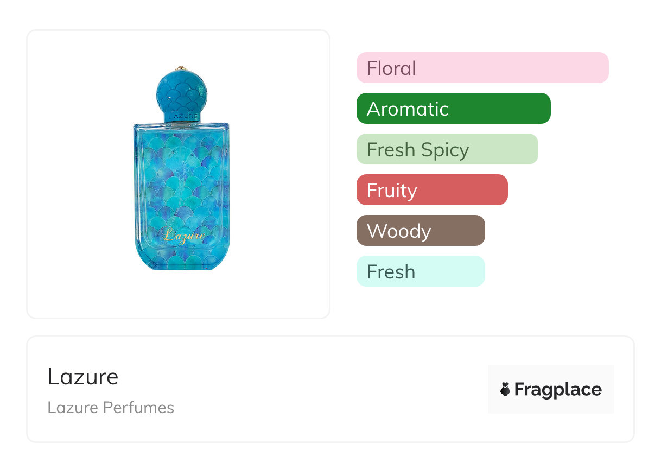Click the Fragplace wordmark text
This screenshot has height=469, width=661.
tap(558, 389)
